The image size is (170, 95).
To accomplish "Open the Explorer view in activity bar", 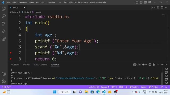I will click(4, 8).
